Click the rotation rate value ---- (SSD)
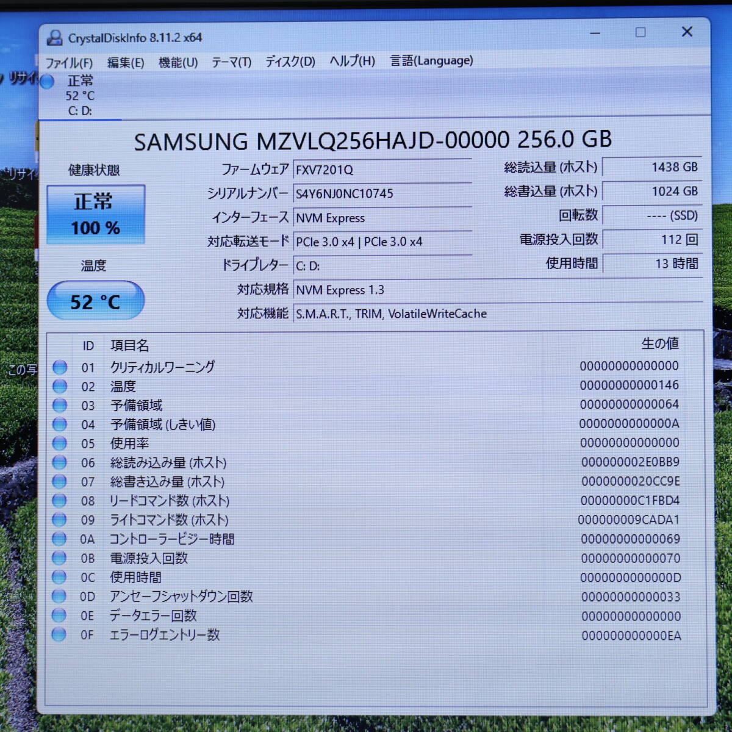This screenshot has width=732, height=732. coord(652,215)
